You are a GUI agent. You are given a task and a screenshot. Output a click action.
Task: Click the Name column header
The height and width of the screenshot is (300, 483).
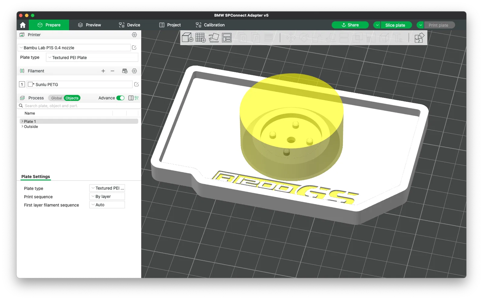[x=30, y=113]
